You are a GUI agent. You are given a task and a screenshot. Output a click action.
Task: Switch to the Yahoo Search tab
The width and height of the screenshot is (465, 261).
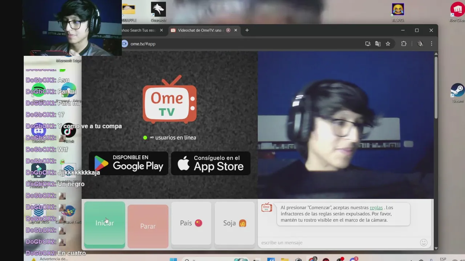(139, 30)
